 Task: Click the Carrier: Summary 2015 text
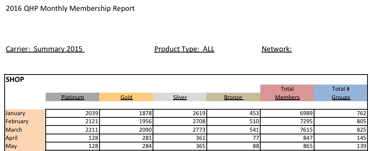(x=45, y=49)
